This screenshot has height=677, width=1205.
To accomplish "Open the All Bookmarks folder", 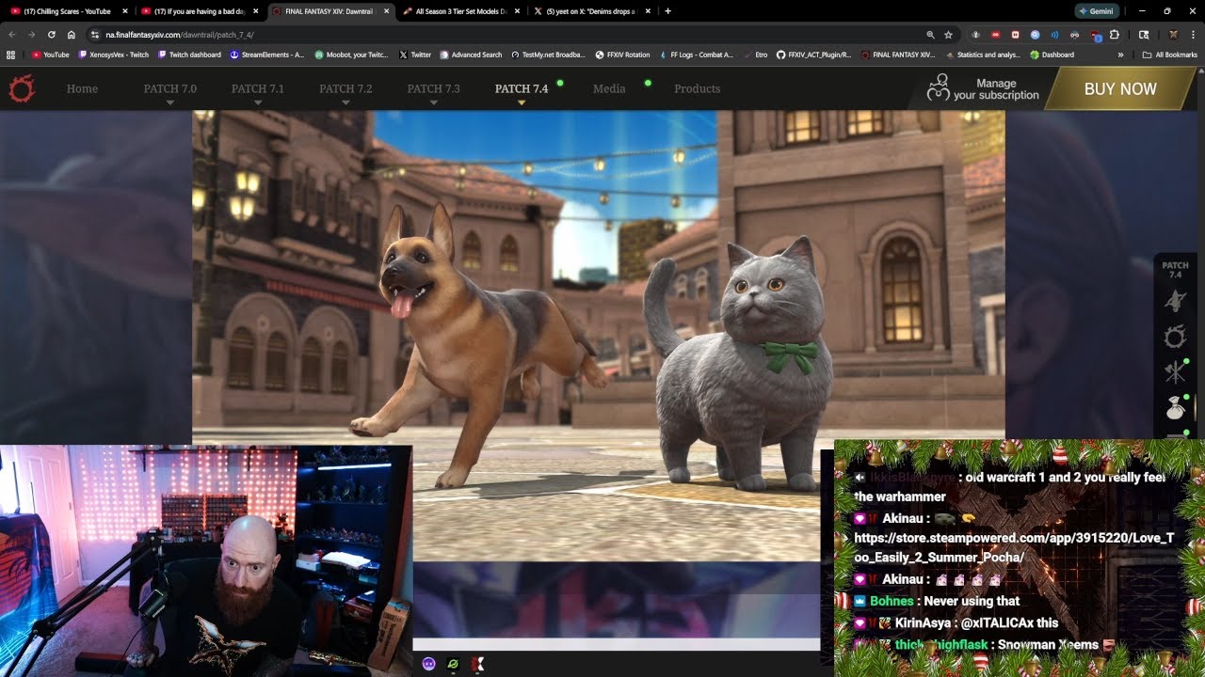I will (1169, 55).
